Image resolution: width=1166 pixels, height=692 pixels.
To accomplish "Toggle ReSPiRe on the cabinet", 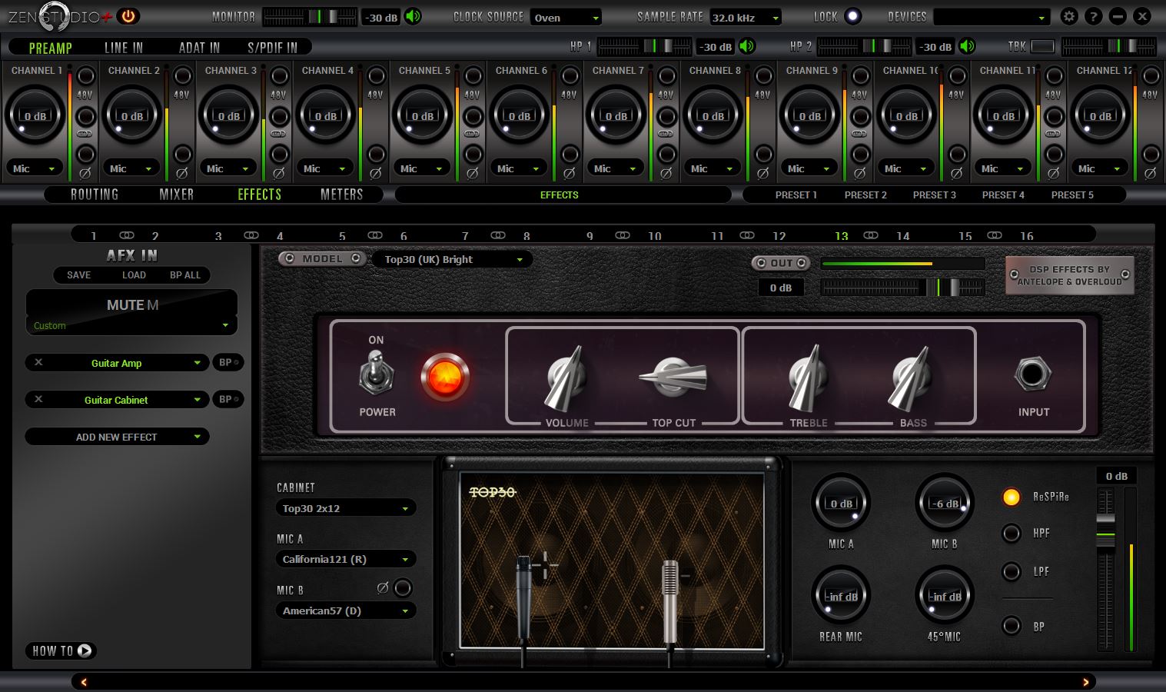I will tap(1012, 497).
